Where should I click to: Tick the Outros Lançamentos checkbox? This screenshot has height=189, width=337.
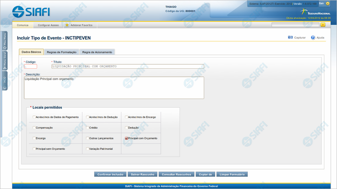pos(88,138)
